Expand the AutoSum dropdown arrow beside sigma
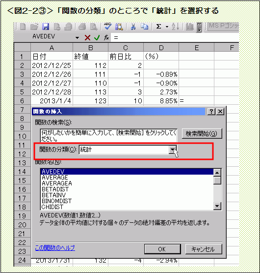 pos(167,27)
